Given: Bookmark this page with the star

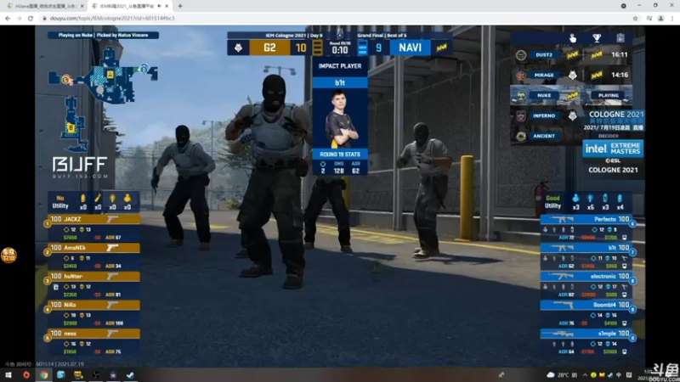Looking at the screenshot, I should [x=635, y=18].
